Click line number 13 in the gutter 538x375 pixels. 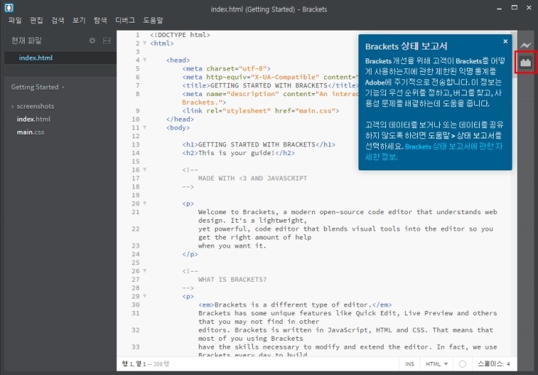135,144
